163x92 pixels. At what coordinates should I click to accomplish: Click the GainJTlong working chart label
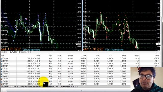click(31, 50)
